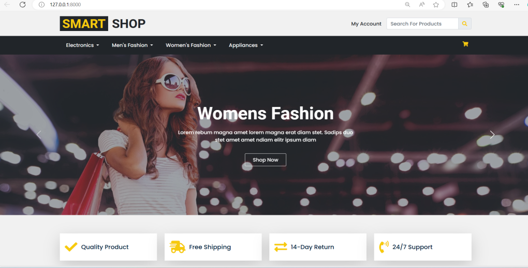This screenshot has height=268, width=528.
Task: Go to next carousel slide arrow
Action: click(492, 135)
